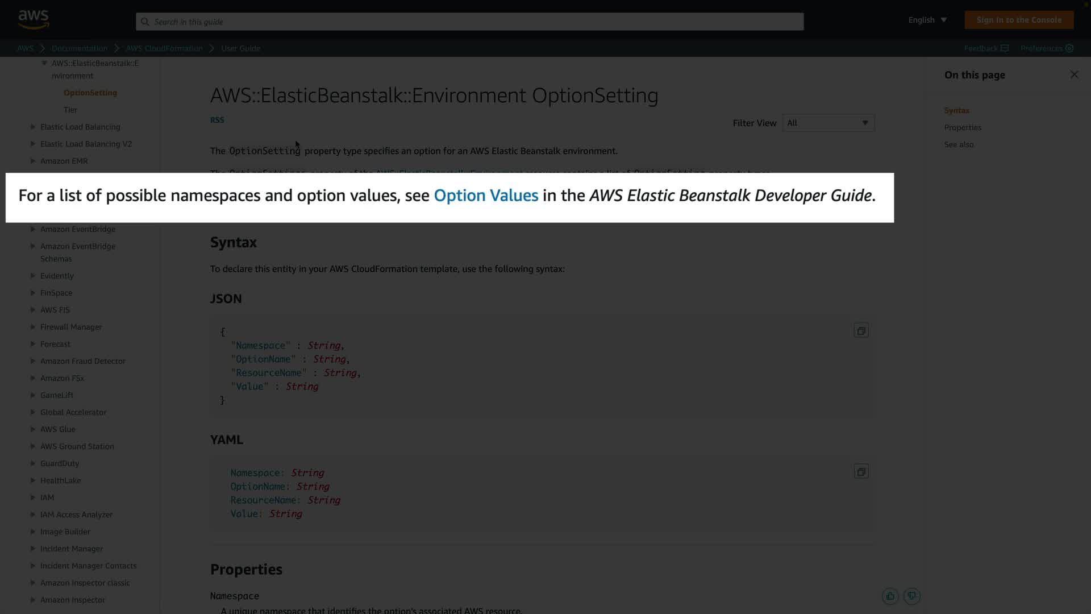Select Tier in the sidebar tree

pos(70,110)
